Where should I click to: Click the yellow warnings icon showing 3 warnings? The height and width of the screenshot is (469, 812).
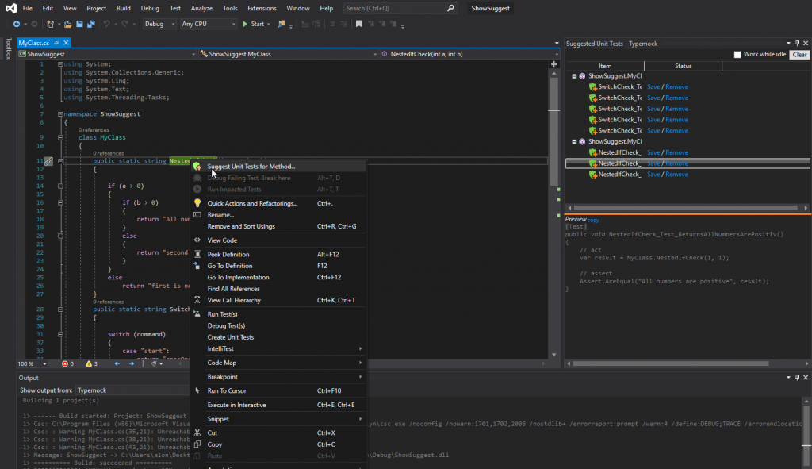pos(90,365)
